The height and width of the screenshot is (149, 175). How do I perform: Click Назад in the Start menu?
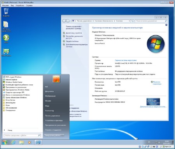pyautogui.click(x=10, y=130)
